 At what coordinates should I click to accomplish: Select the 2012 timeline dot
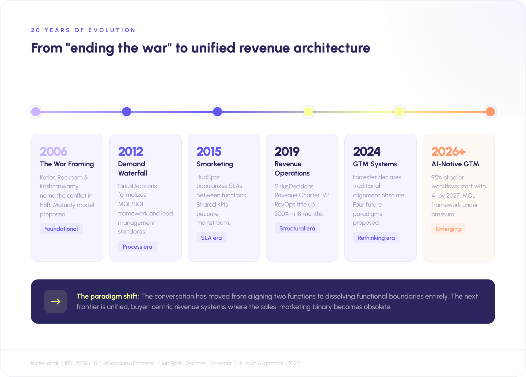tap(126, 111)
